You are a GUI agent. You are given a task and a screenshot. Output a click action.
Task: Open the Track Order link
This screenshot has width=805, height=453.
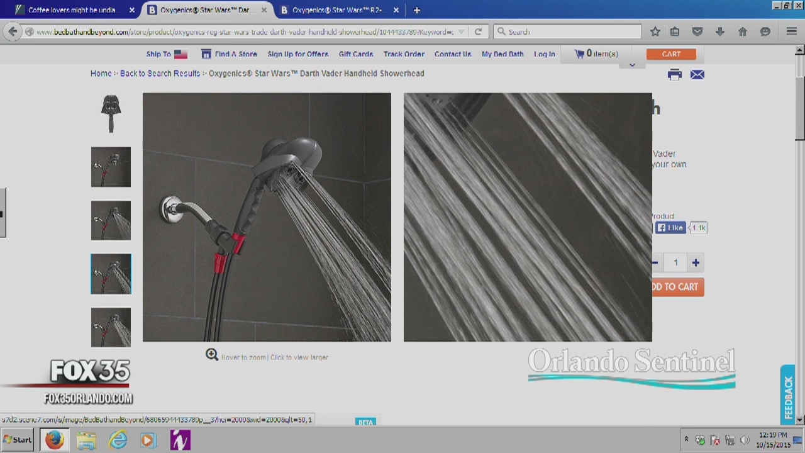click(x=404, y=54)
